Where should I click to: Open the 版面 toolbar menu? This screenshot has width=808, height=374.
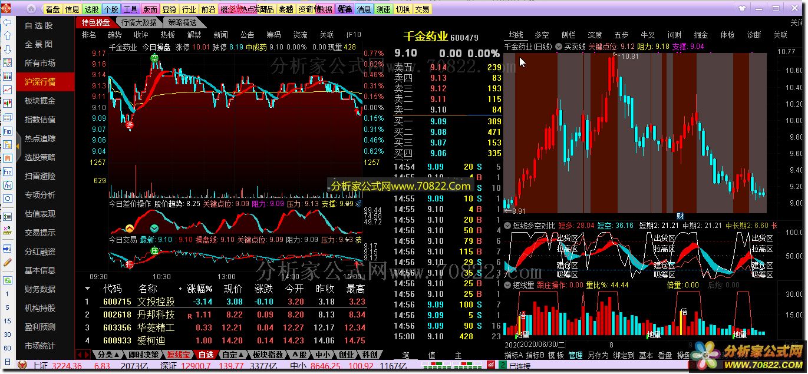pos(150,9)
